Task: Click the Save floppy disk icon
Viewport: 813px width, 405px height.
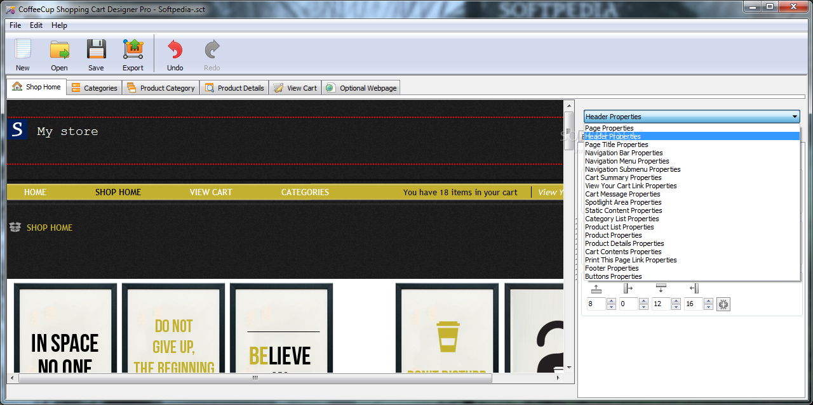Action: pos(97,49)
